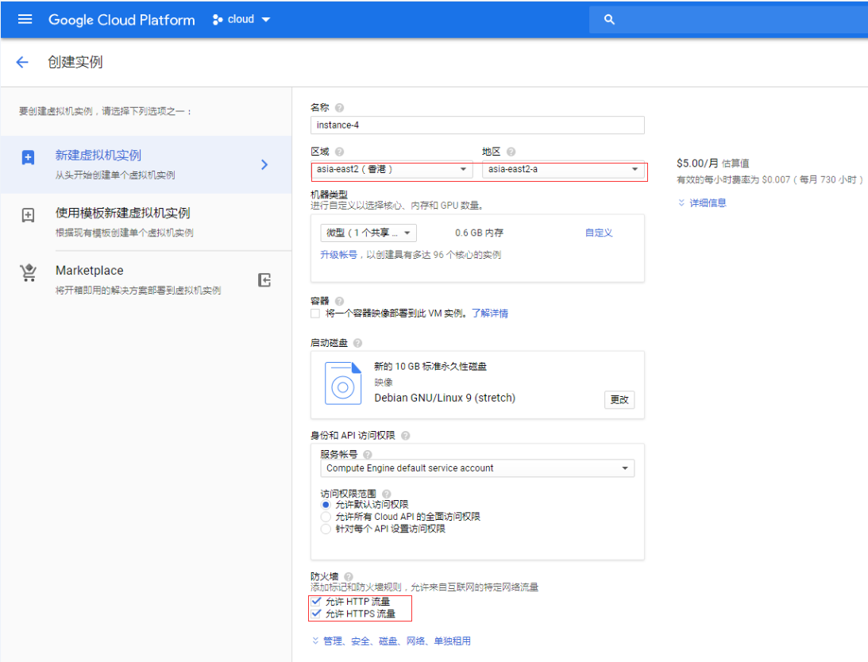Open the 微型 machine type dropdown
This screenshot has height=662, width=868.
click(368, 233)
